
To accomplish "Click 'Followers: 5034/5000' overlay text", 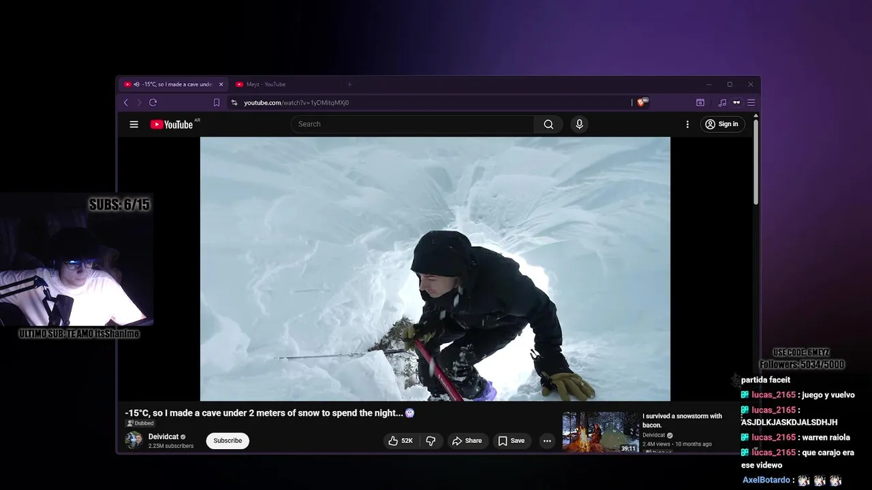I will (x=802, y=365).
